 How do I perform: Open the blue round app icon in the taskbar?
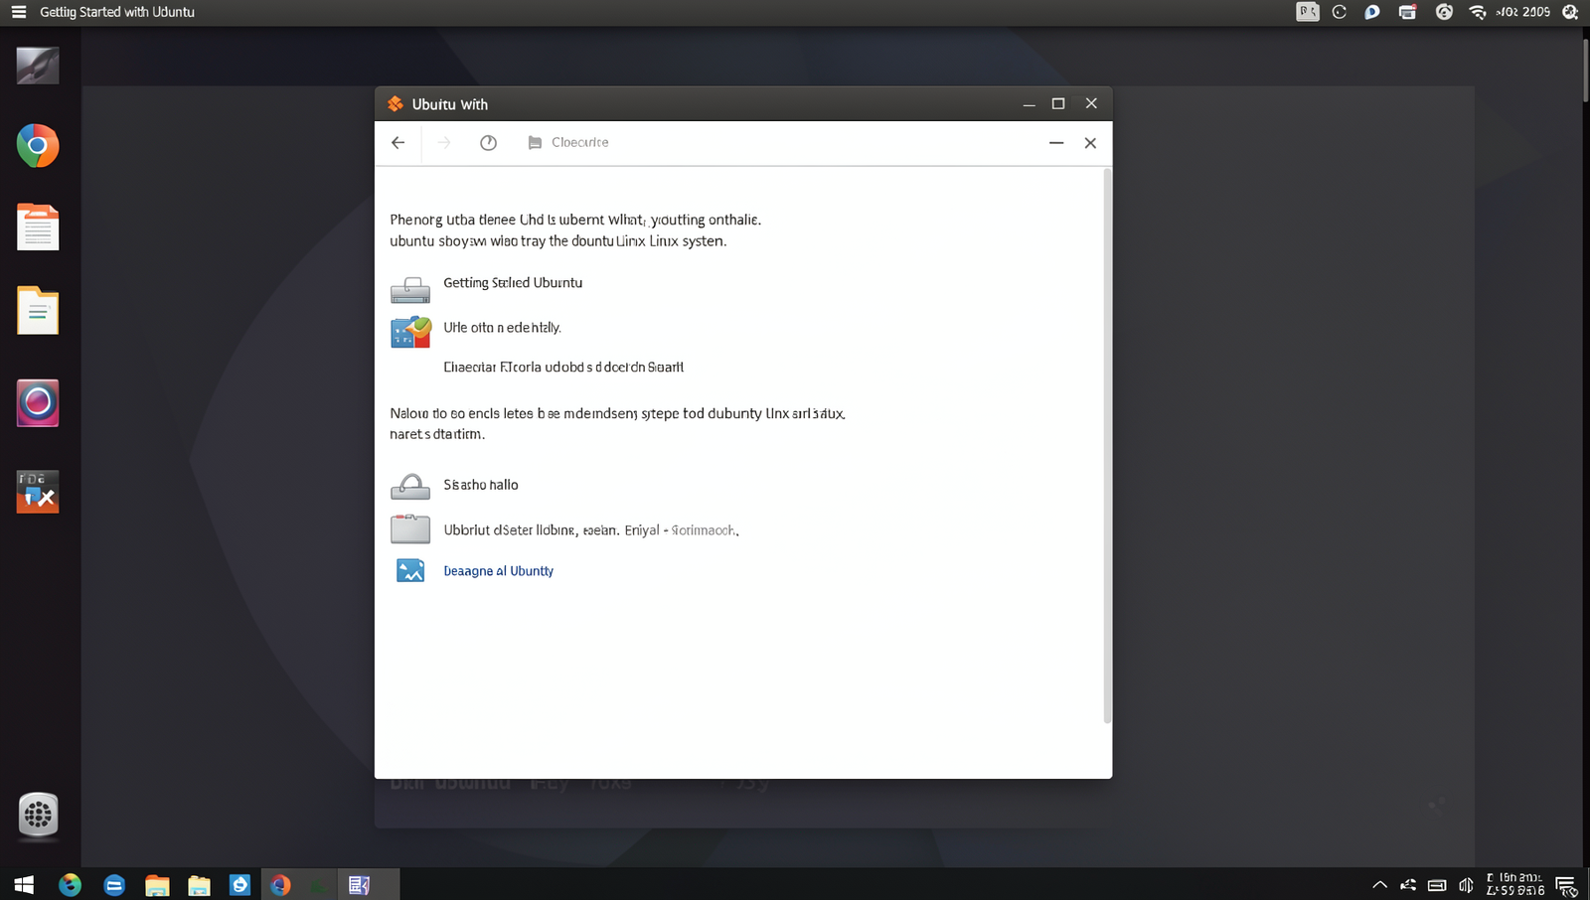(x=114, y=885)
